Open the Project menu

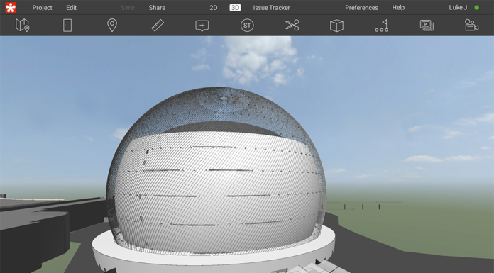tap(42, 8)
